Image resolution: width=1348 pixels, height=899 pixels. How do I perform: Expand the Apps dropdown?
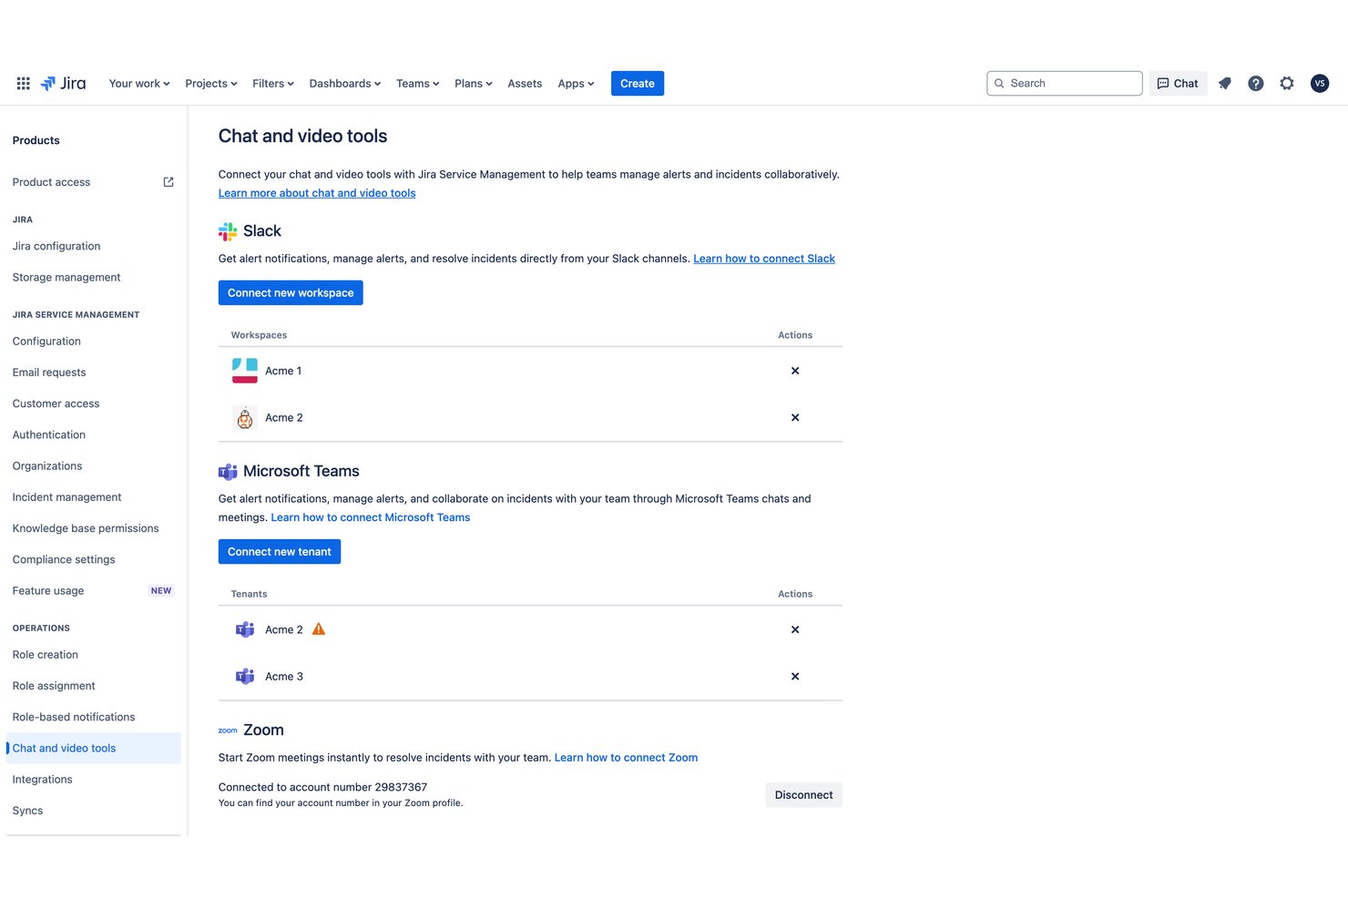577,84
